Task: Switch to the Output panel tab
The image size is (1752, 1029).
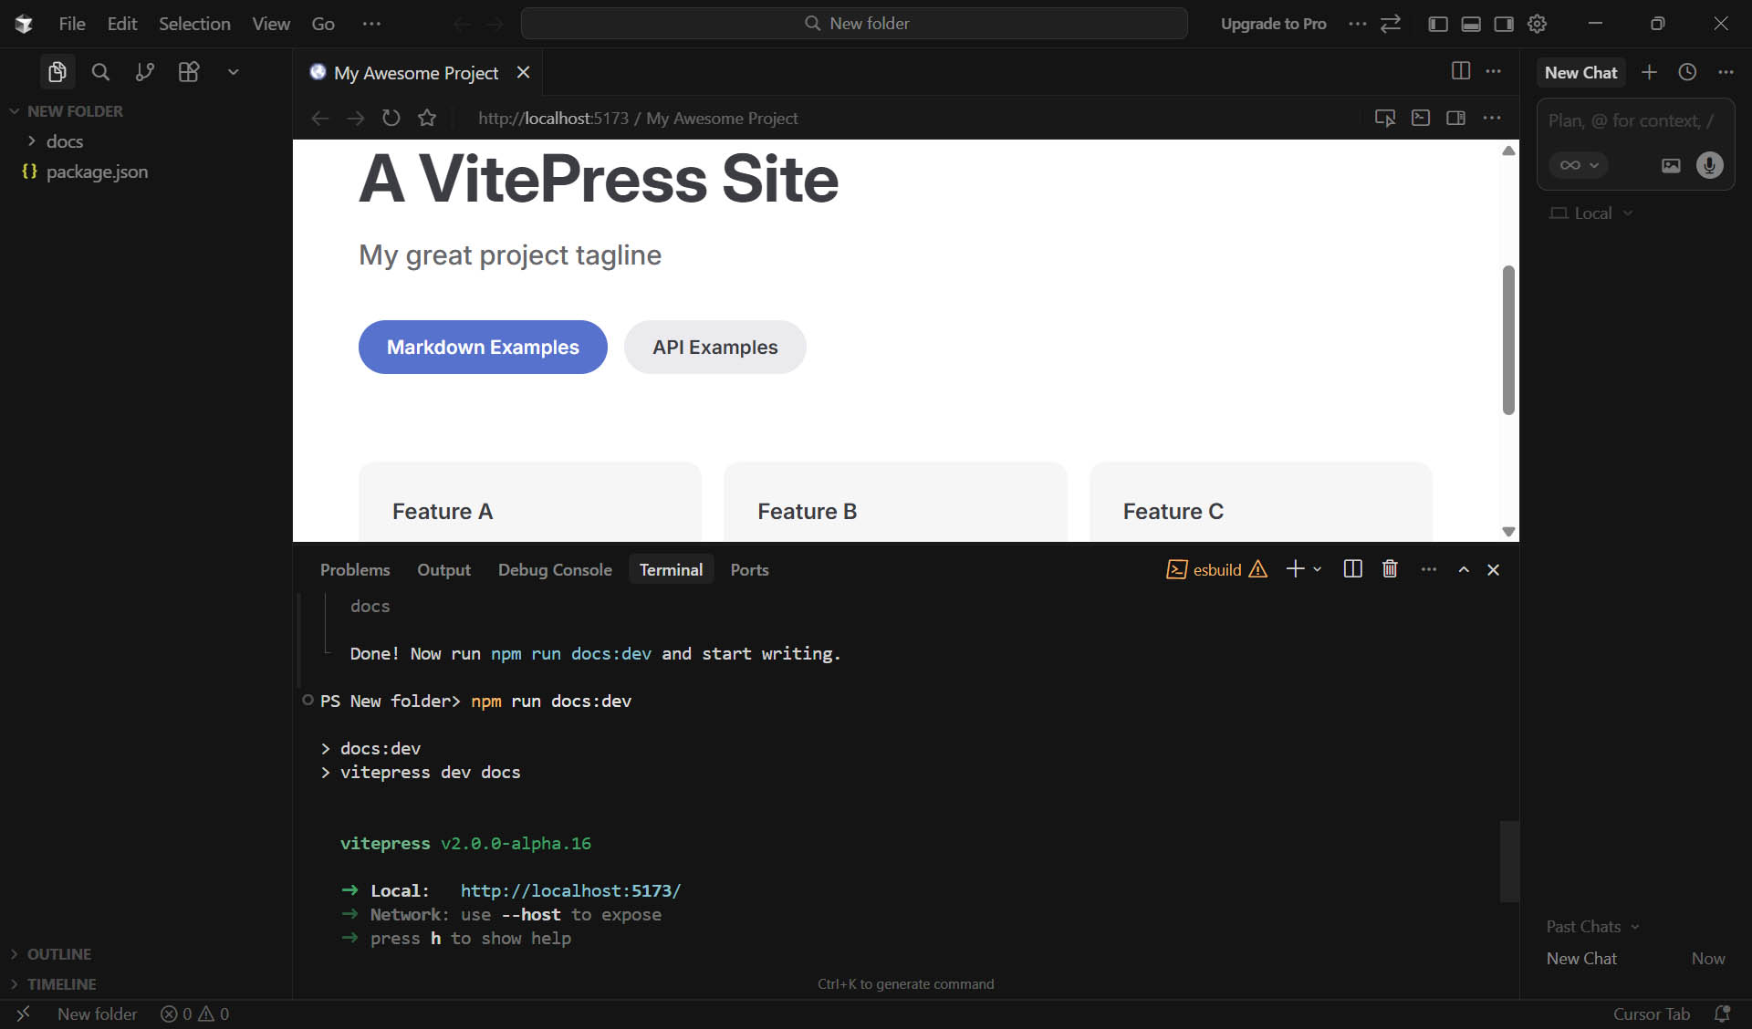Action: pyautogui.click(x=443, y=570)
